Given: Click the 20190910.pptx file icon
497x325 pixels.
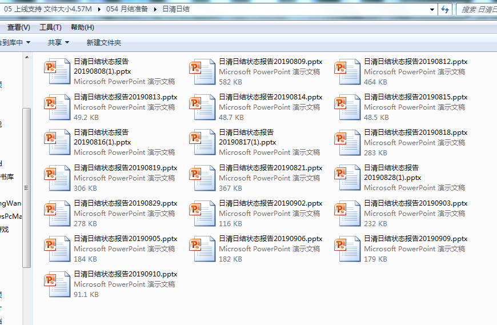Looking at the screenshot, I should (59, 284).
